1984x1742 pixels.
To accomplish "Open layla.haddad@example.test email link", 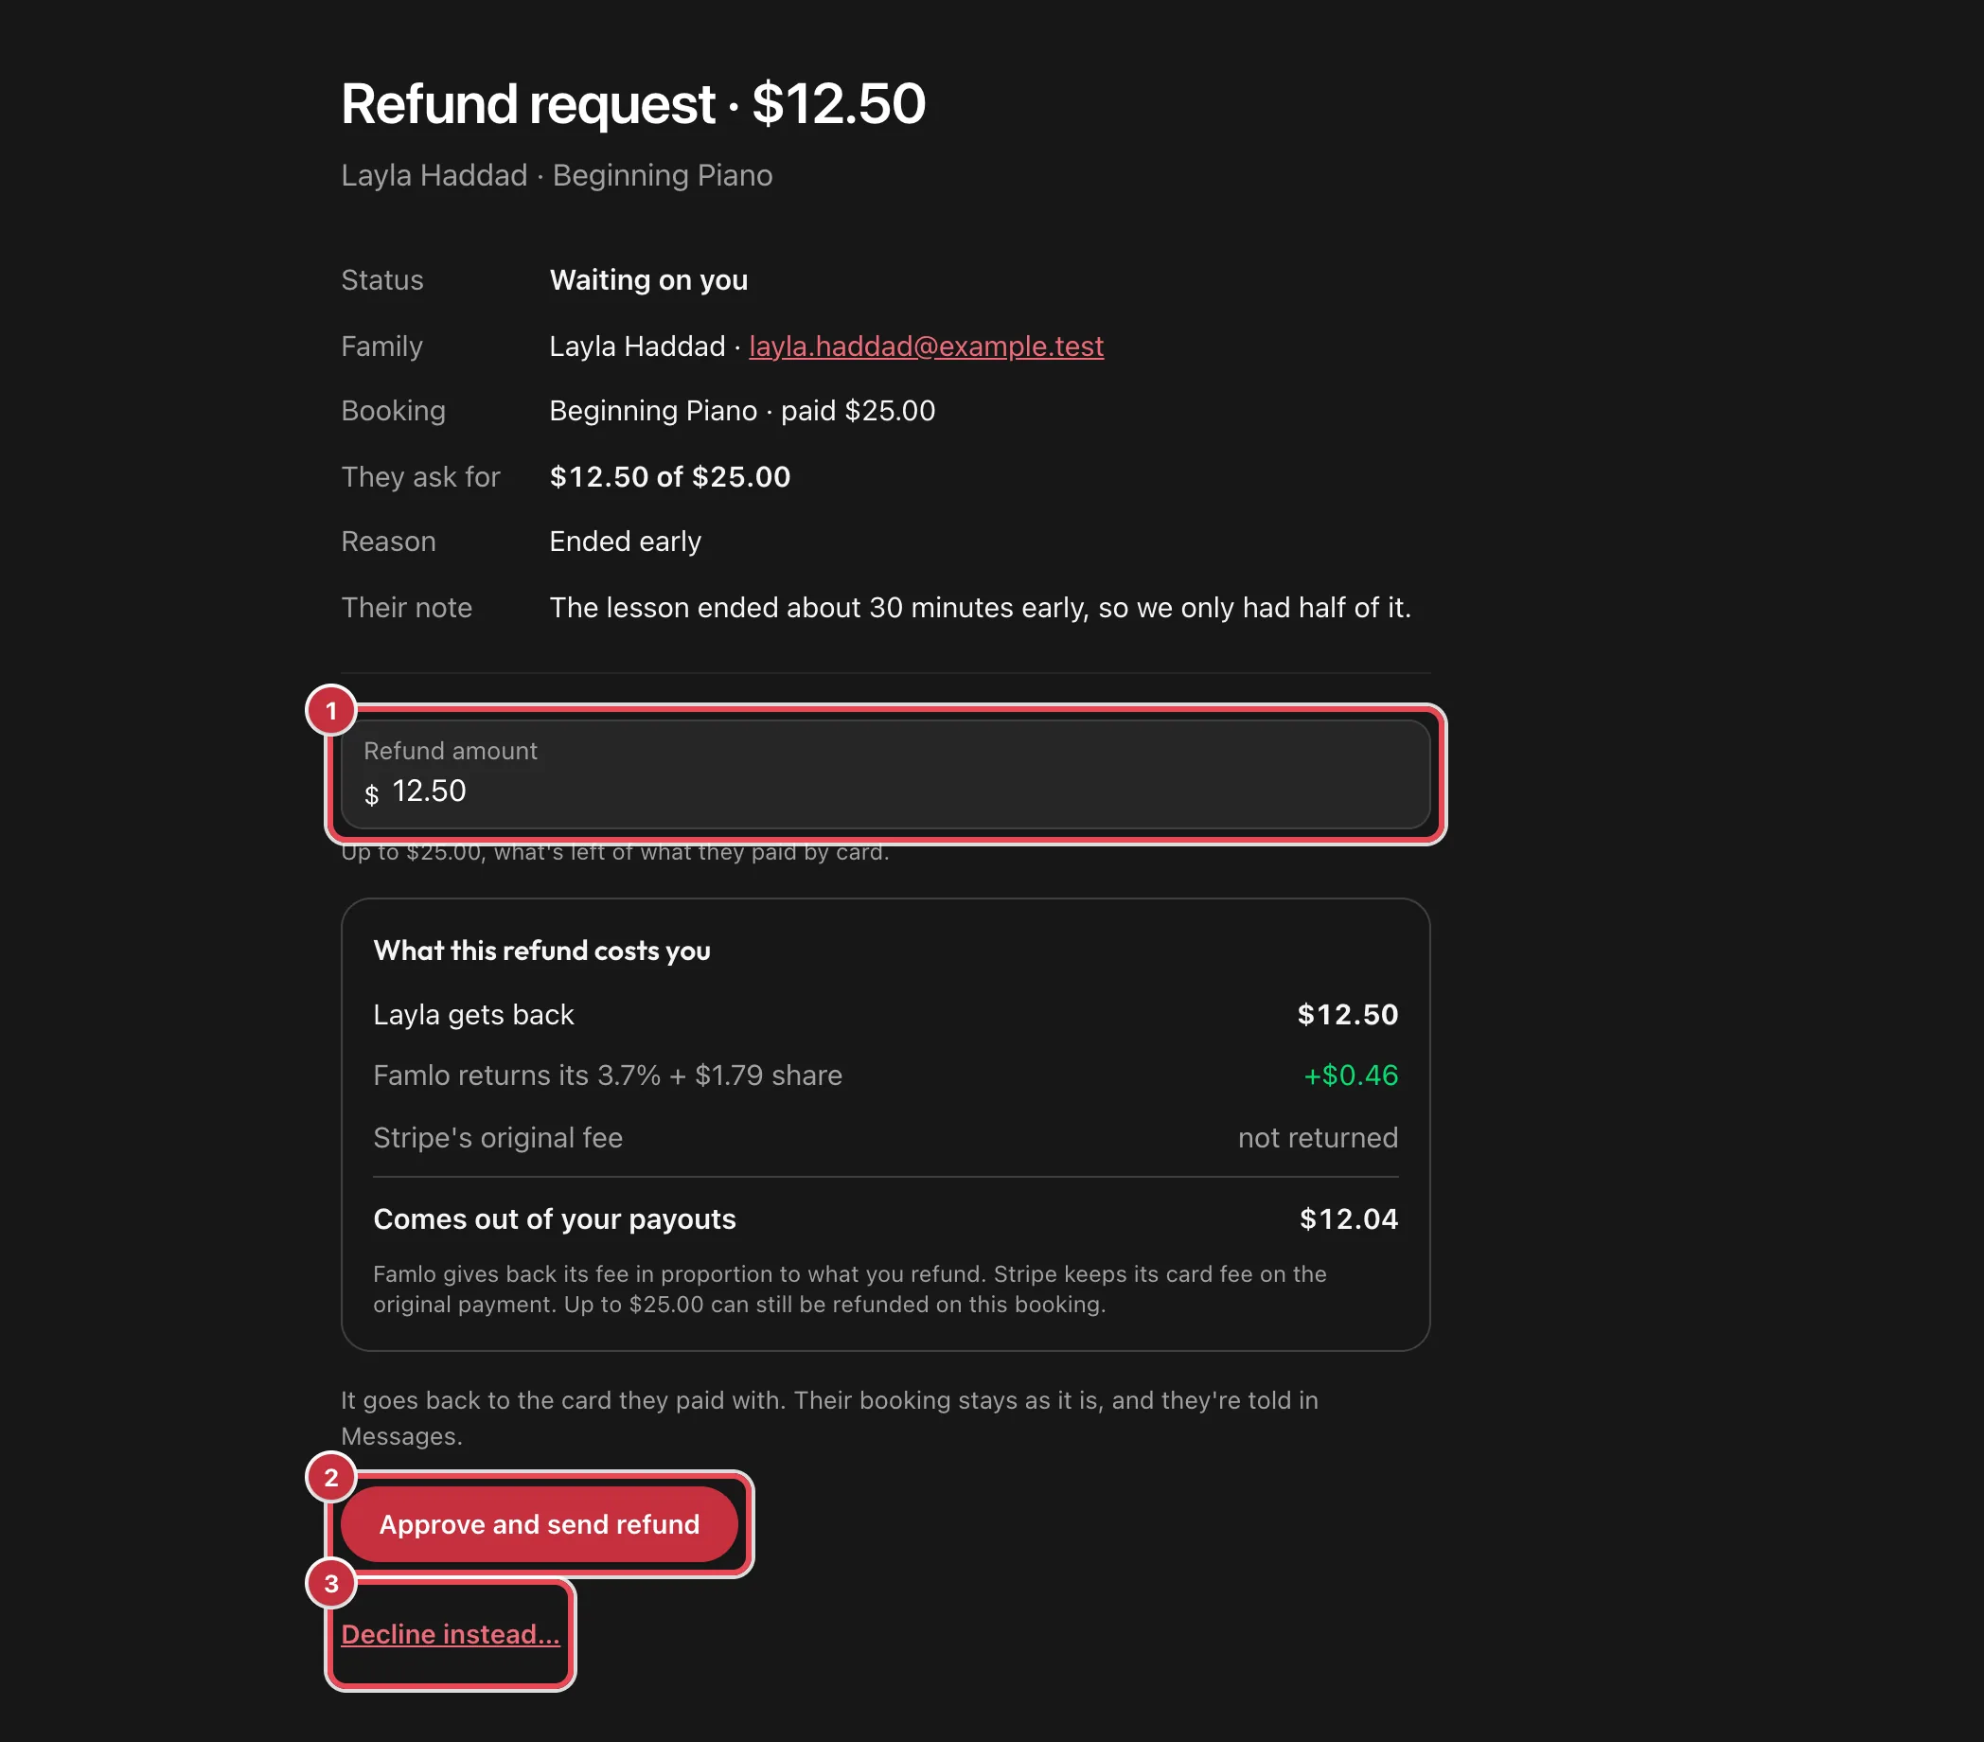I will 926,346.
